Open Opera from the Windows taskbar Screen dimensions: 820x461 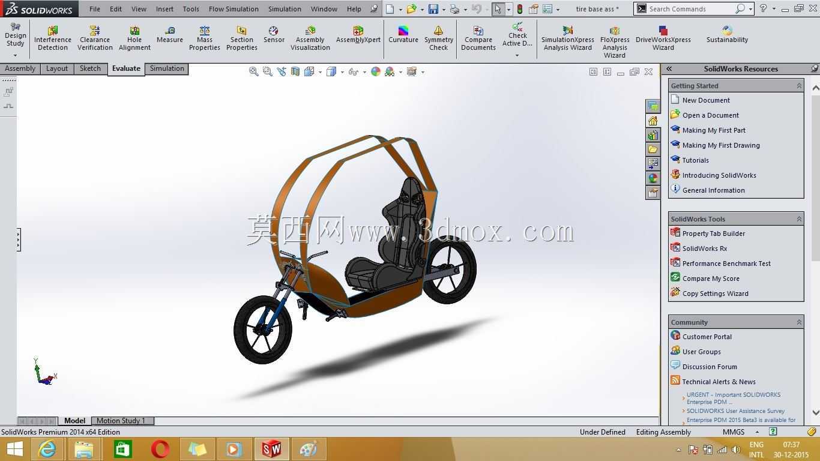coord(160,449)
